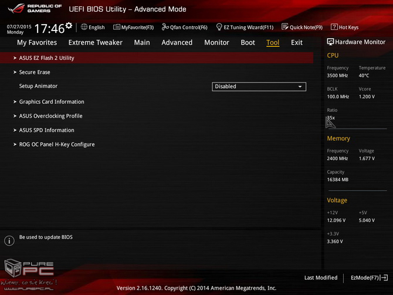Viewport: 393px width, 295px height.
Task: Click the Quick Note notepad icon
Action: click(x=284, y=27)
